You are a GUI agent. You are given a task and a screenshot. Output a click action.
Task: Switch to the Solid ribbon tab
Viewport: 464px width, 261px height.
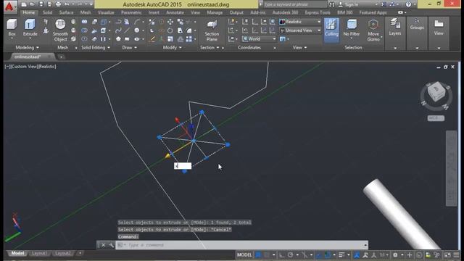pos(47,12)
